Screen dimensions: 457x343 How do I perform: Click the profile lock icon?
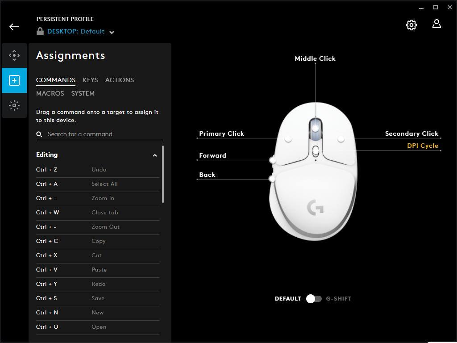coord(40,31)
